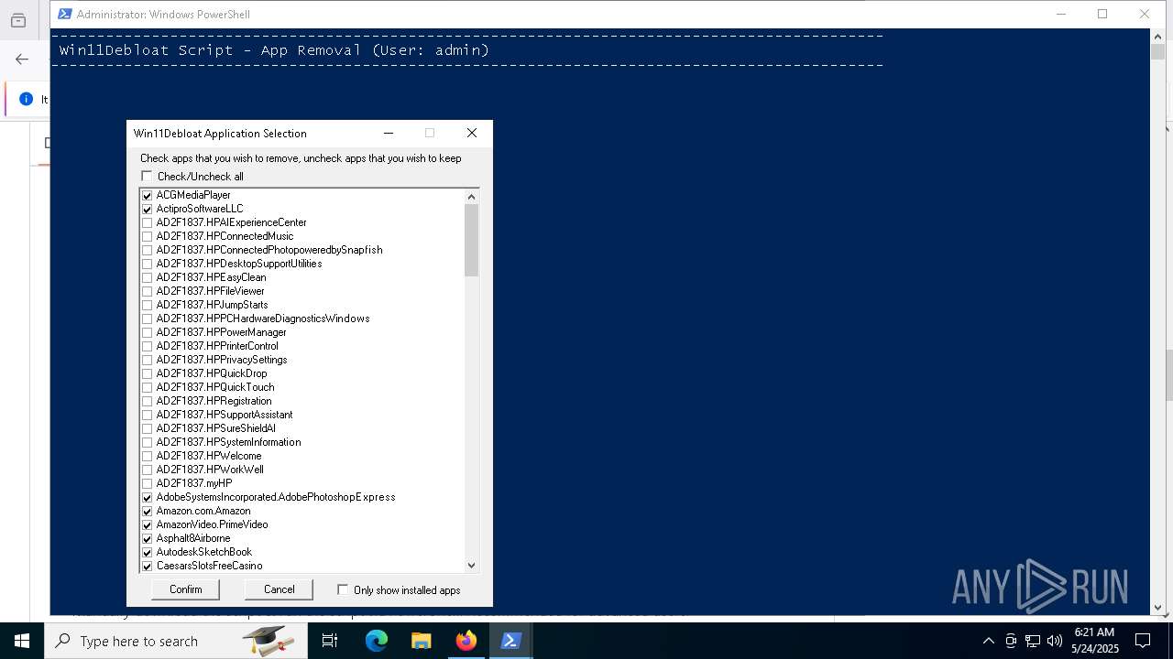Select HPDesktopSupportUtilities list entry
Image resolution: width=1173 pixels, height=659 pixels.
click(x=239, y=264)
